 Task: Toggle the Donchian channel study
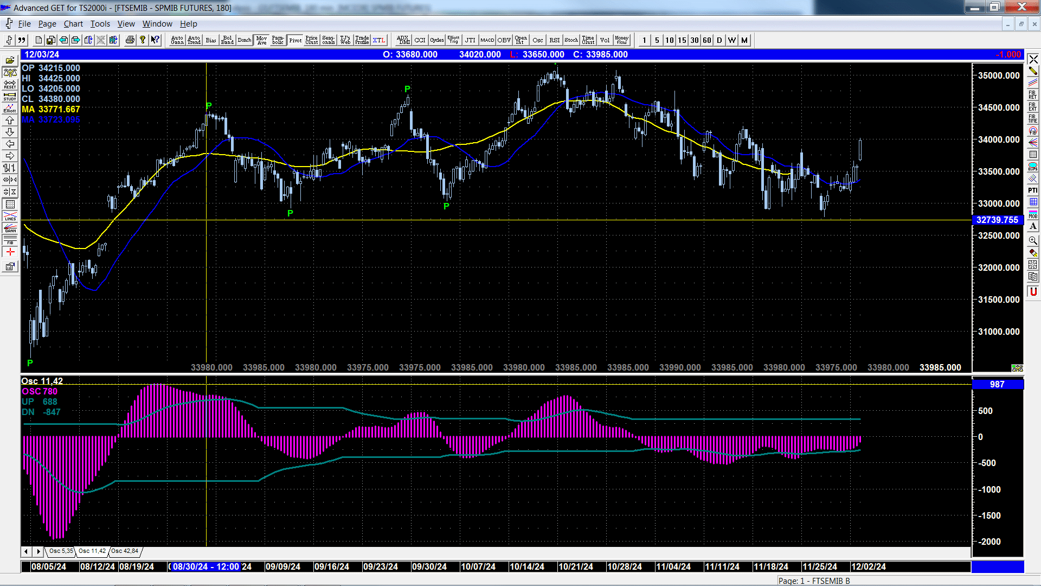point(245,40)
